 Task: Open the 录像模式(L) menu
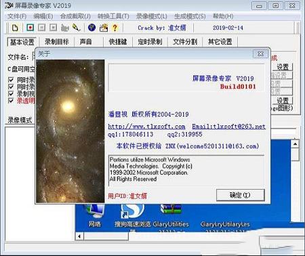[152, 16]
